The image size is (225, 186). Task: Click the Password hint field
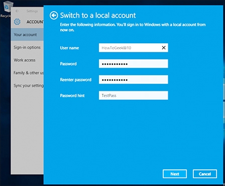click(x=134, y=95)
